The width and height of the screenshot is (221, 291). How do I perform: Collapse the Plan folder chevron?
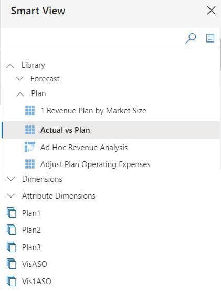tap(20, 94)
